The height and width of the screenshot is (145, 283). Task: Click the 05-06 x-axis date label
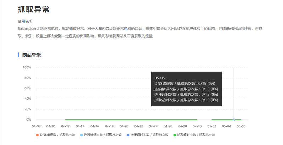(x=241, y=126)
